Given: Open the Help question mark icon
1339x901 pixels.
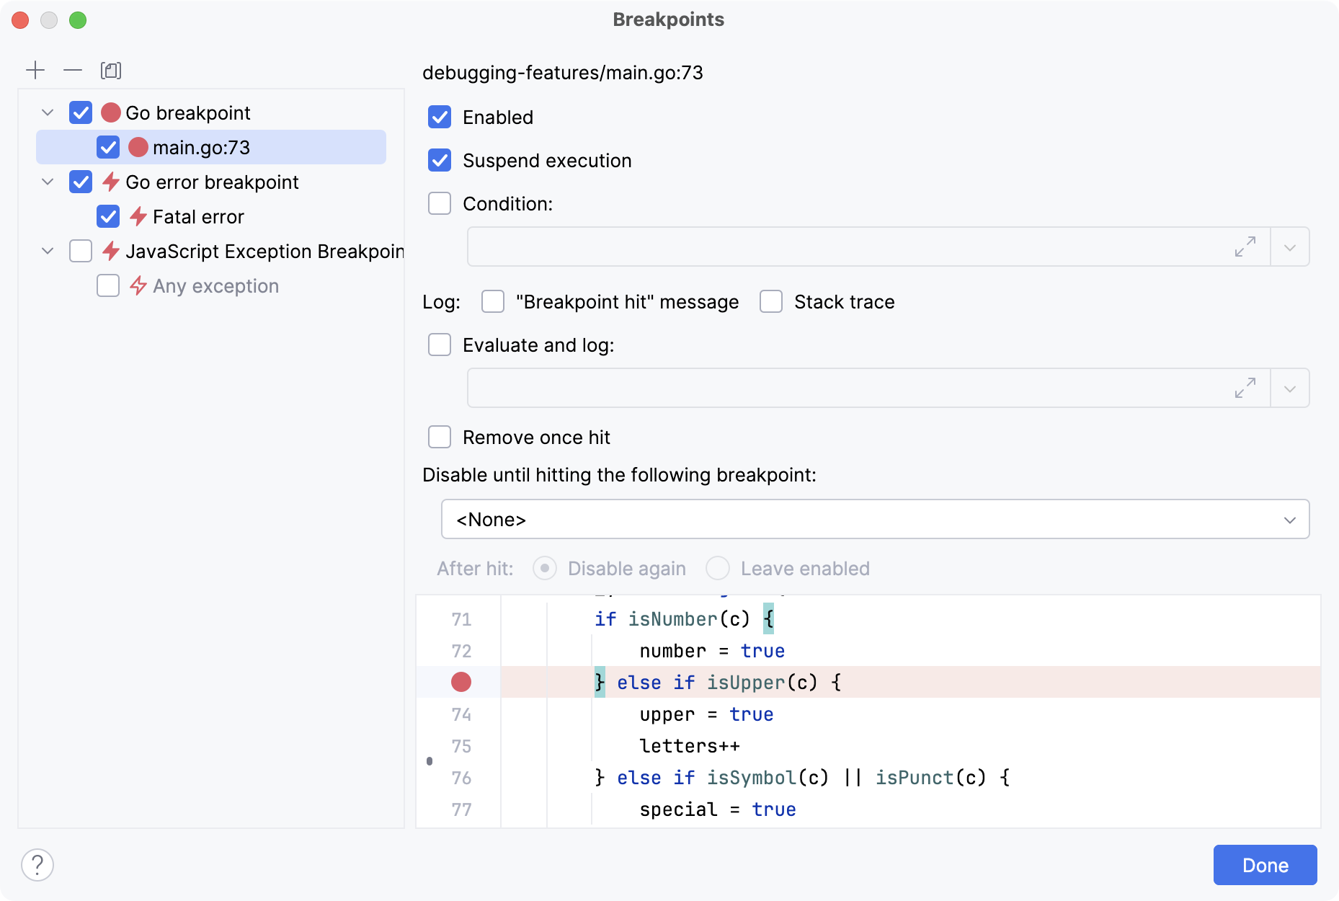Looking at the screenshot, I should (x=37, y=864).
